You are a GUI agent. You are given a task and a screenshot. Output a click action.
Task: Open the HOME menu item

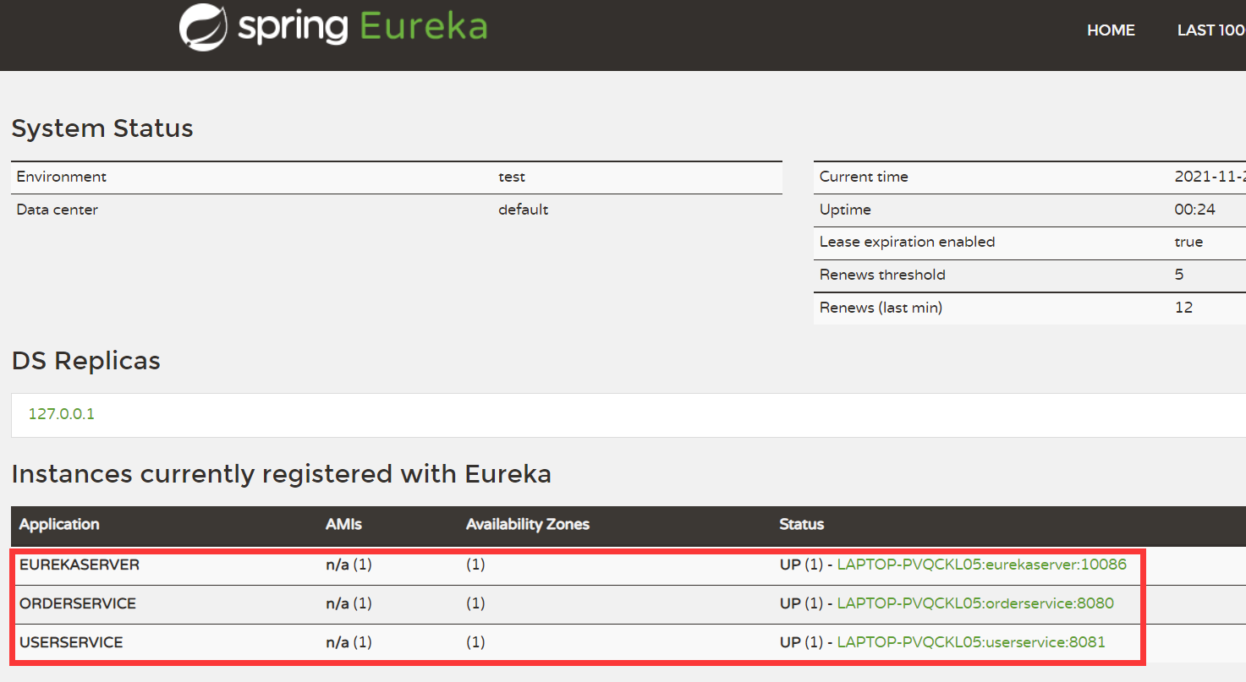pos(1111,30)
